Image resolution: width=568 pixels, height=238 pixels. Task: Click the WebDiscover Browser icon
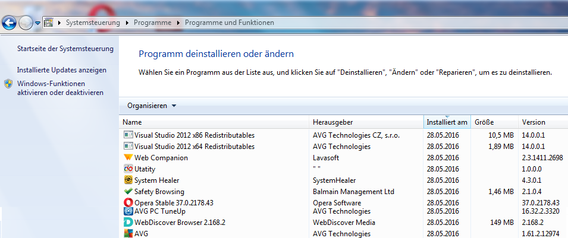128,222
